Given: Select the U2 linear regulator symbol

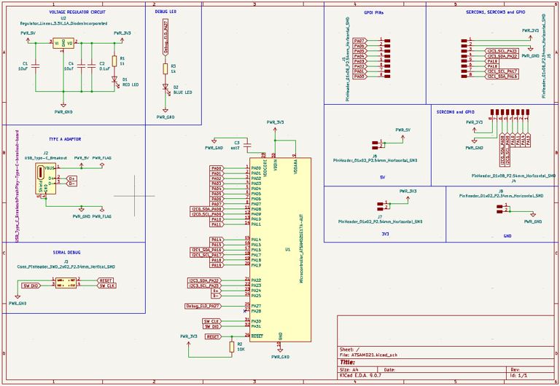Looking at the screenshot, I should click(63, 43).
